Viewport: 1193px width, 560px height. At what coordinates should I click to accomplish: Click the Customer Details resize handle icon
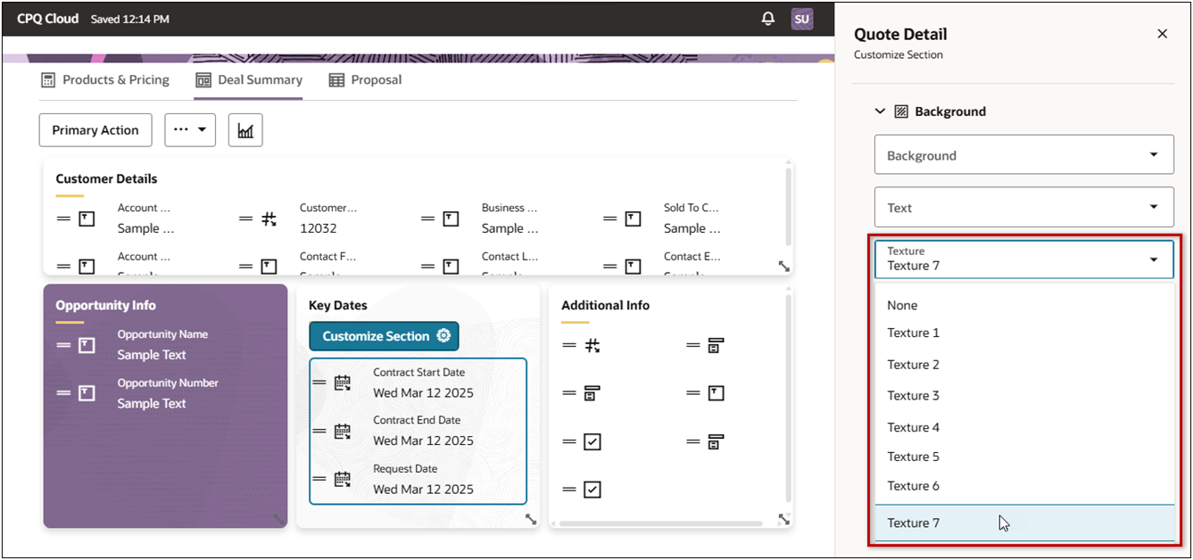(783, 266)
